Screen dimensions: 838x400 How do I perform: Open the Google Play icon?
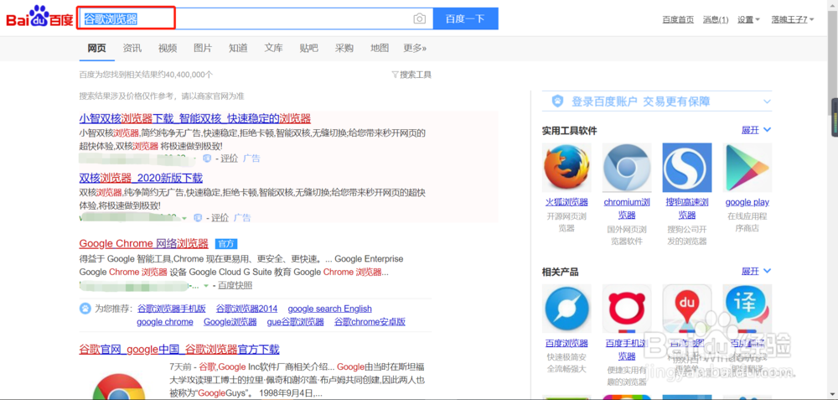(x=747, y=168)
